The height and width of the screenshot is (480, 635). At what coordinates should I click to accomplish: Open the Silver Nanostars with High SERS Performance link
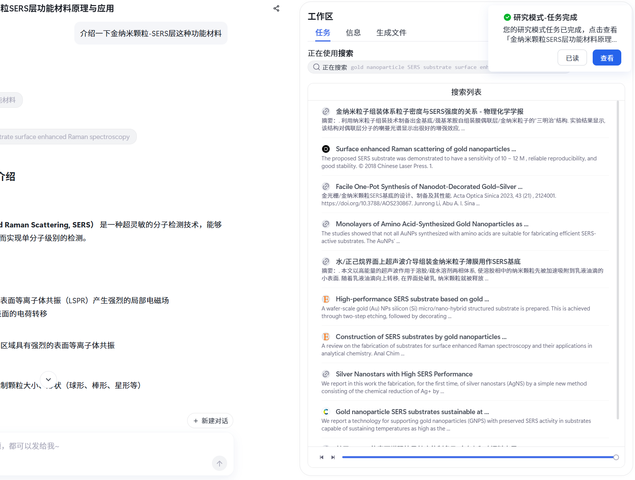tap(404, 374)
